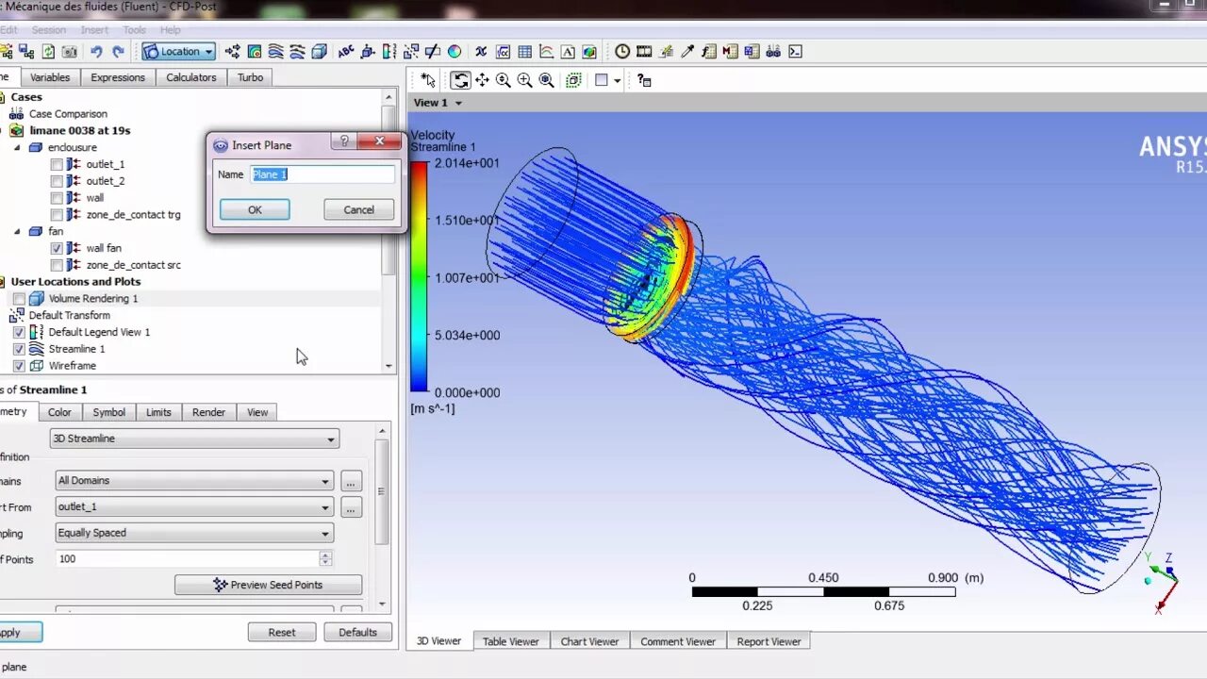Screen dimensions: 1207x679
Task: Open the viewport layout dropdown arrow
Action: [x=617, y=81]
